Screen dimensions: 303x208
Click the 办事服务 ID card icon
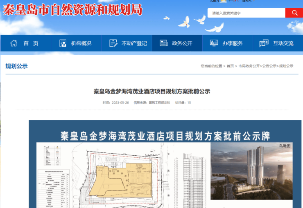[214, 43]
